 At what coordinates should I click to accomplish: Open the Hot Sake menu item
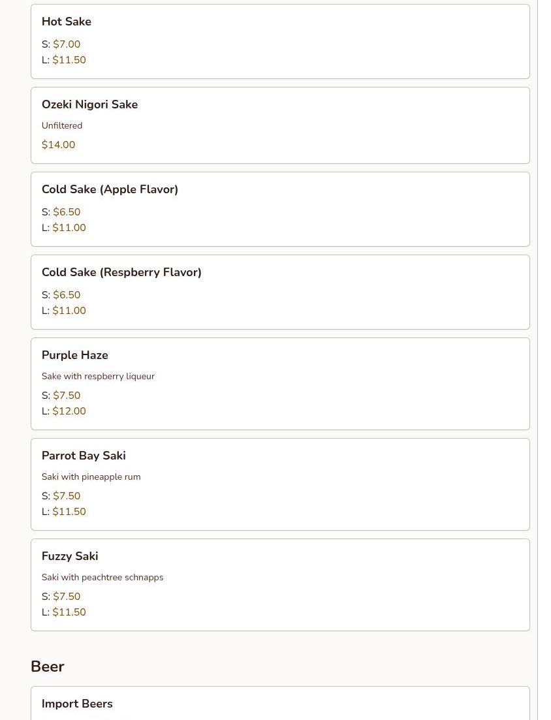[x=67, y=22]
